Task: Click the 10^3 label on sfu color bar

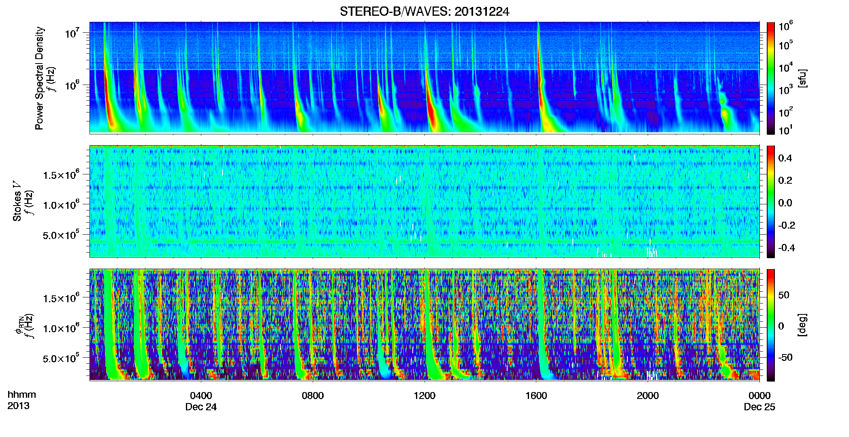Action: (785, 90)
